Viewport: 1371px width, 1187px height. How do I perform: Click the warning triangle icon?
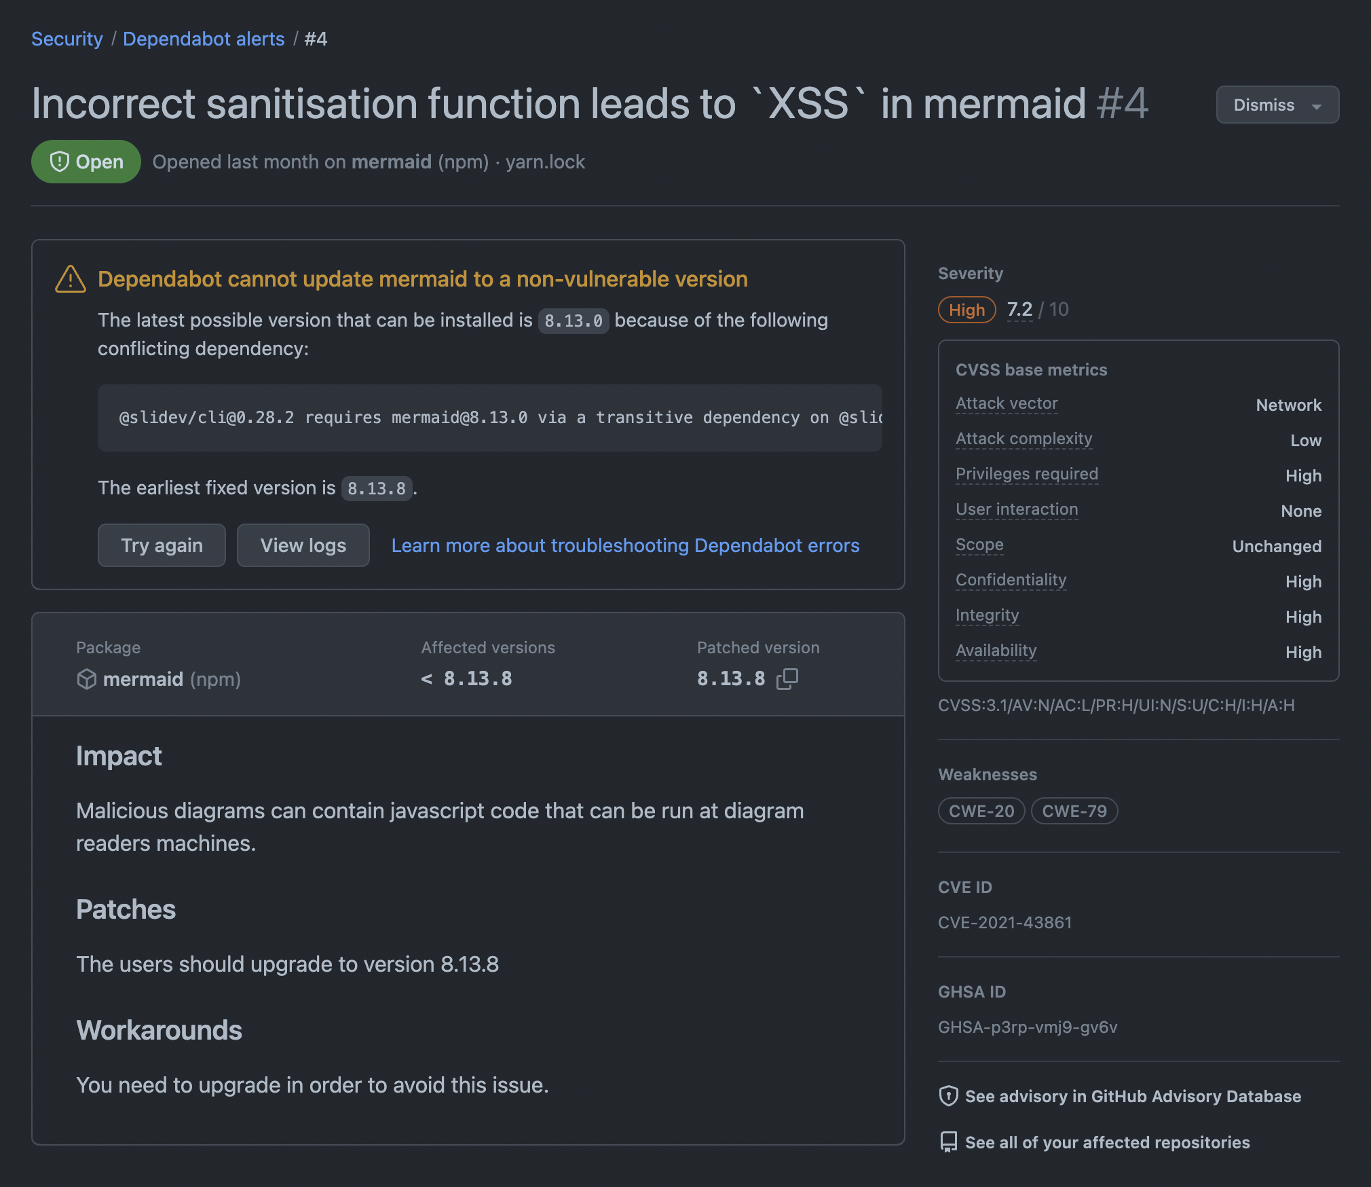point(71,279)
